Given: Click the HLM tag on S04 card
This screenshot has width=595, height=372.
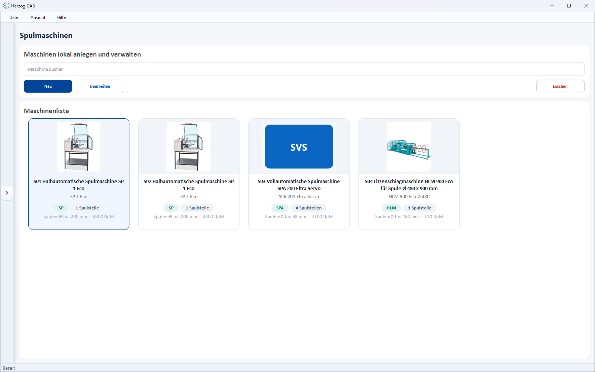Looking at the screenshot, I should coord(391,208).
